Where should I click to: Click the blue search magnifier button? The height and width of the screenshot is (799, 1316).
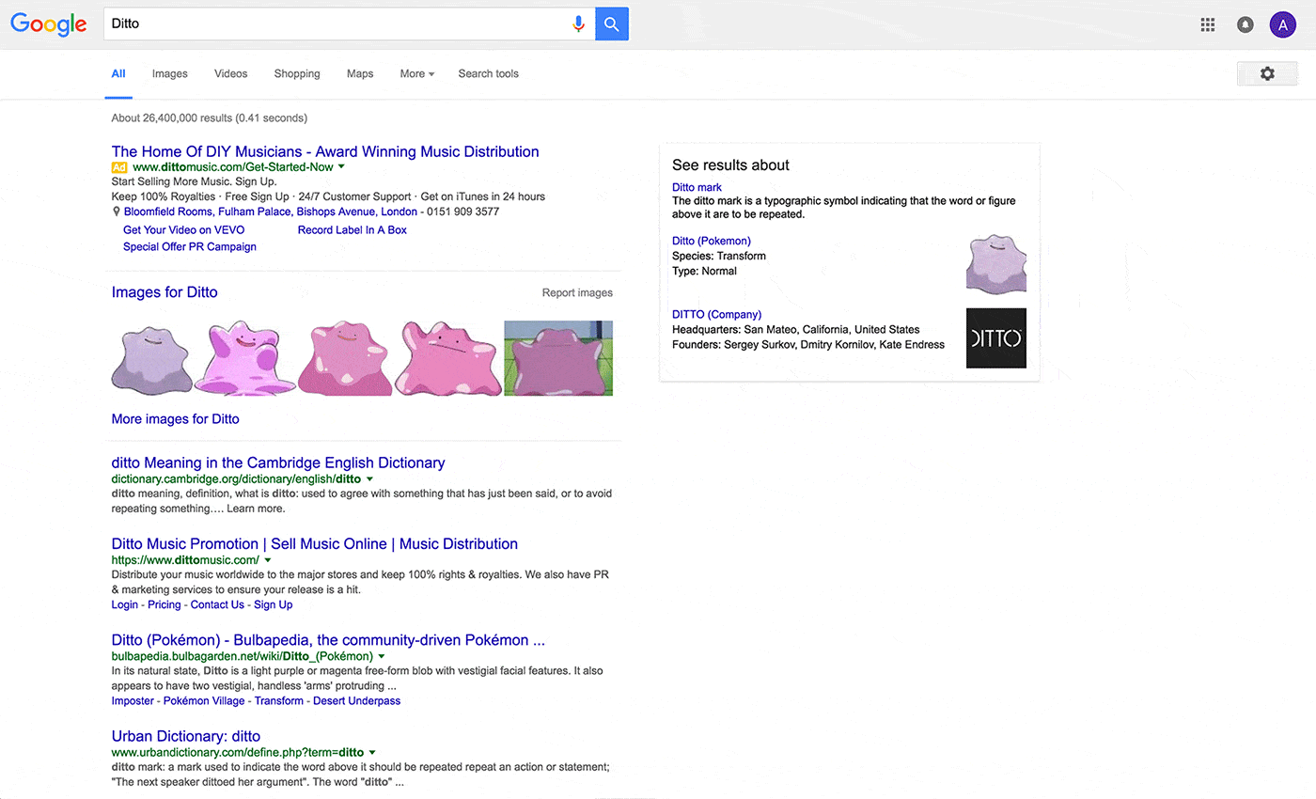(611, 23)
